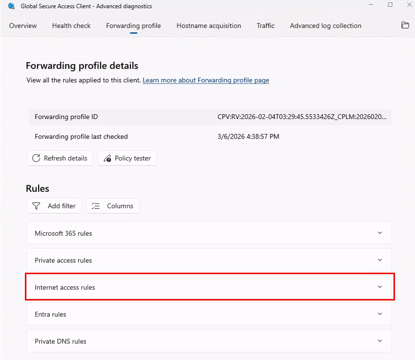Open the log folder icon
415x360 pixels.
coord(405,25)
